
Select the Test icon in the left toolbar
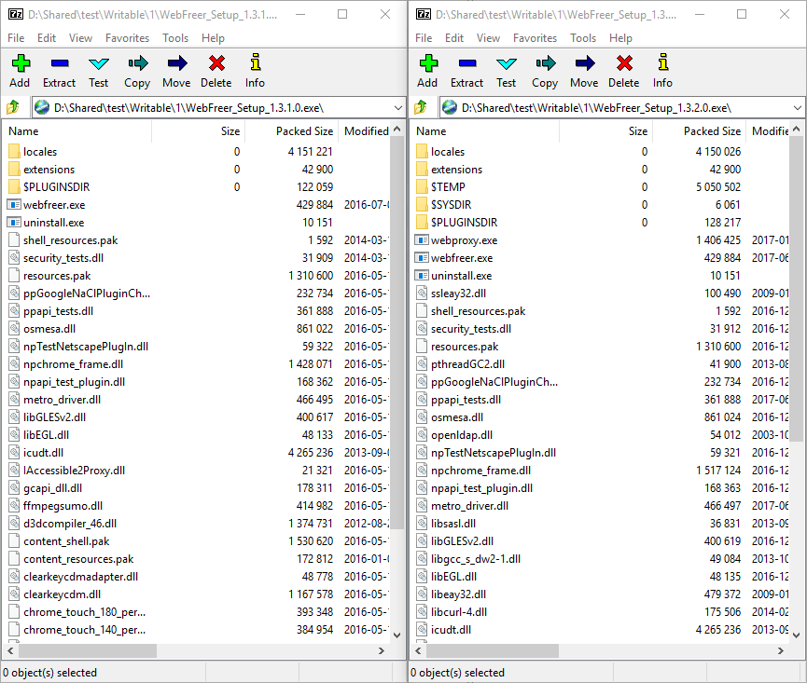point(98,70)
